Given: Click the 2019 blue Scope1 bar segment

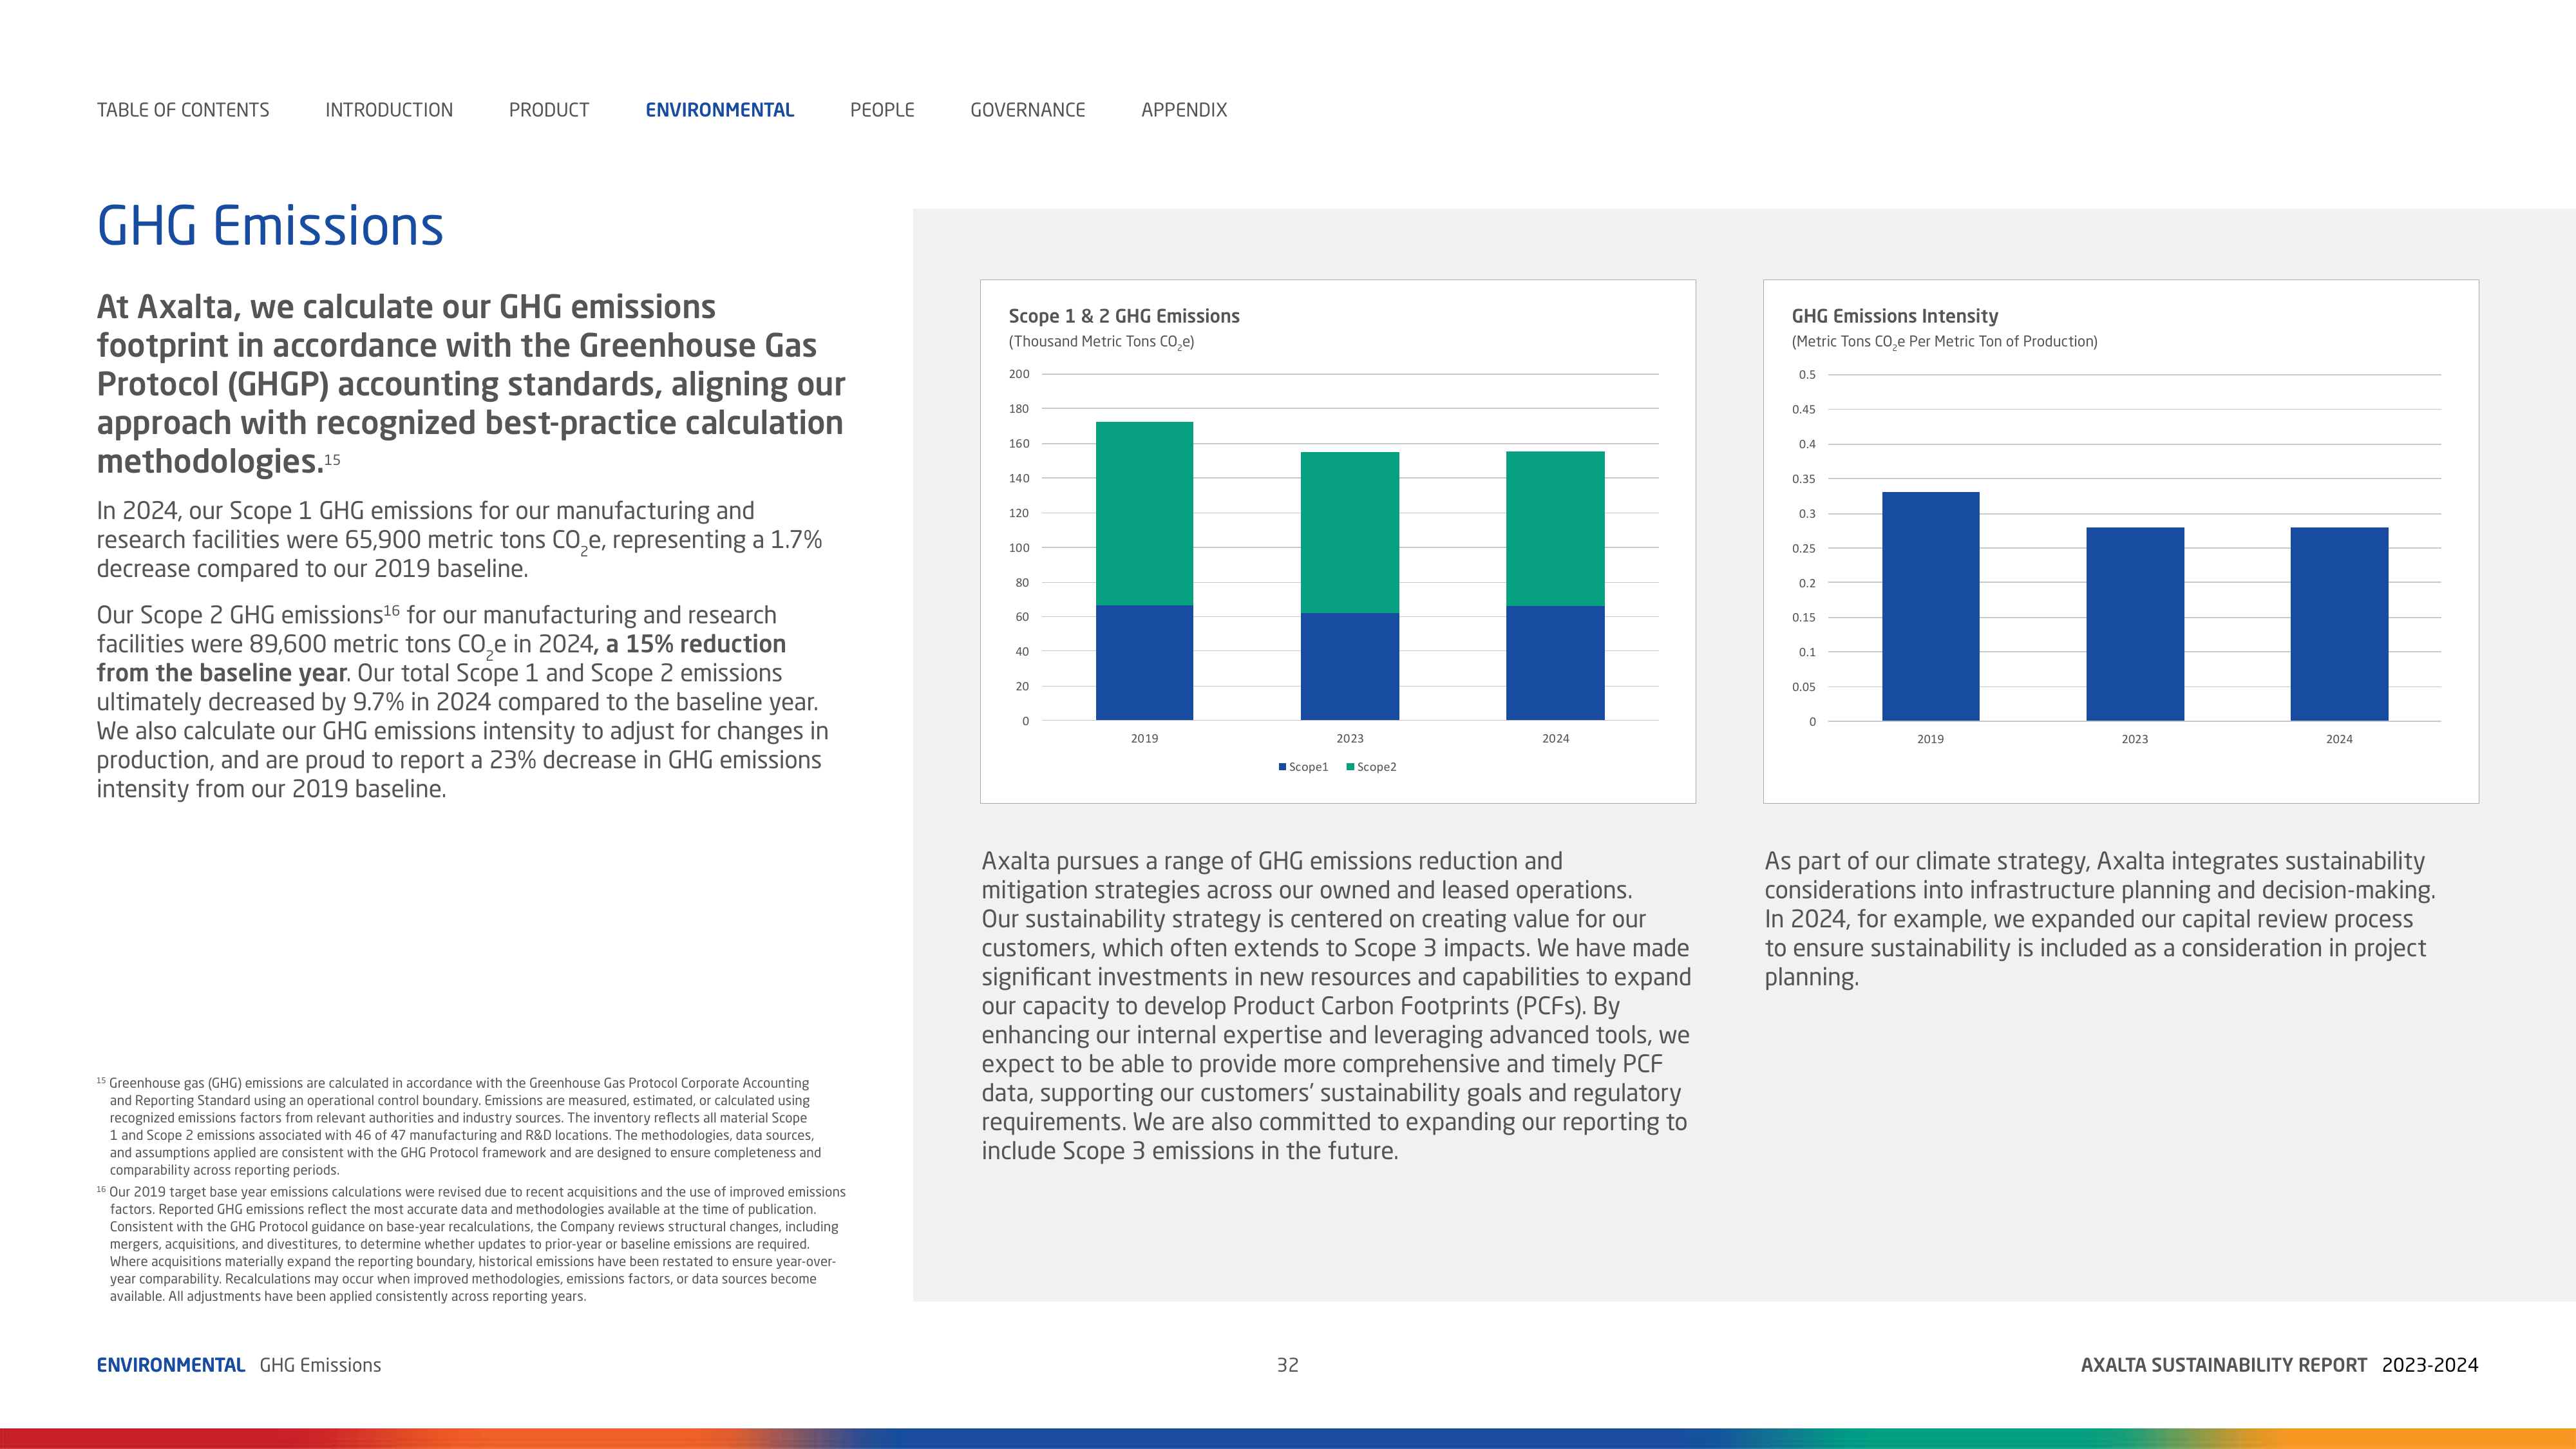Looking at the screenshot, I should [x=1144, y=662].
